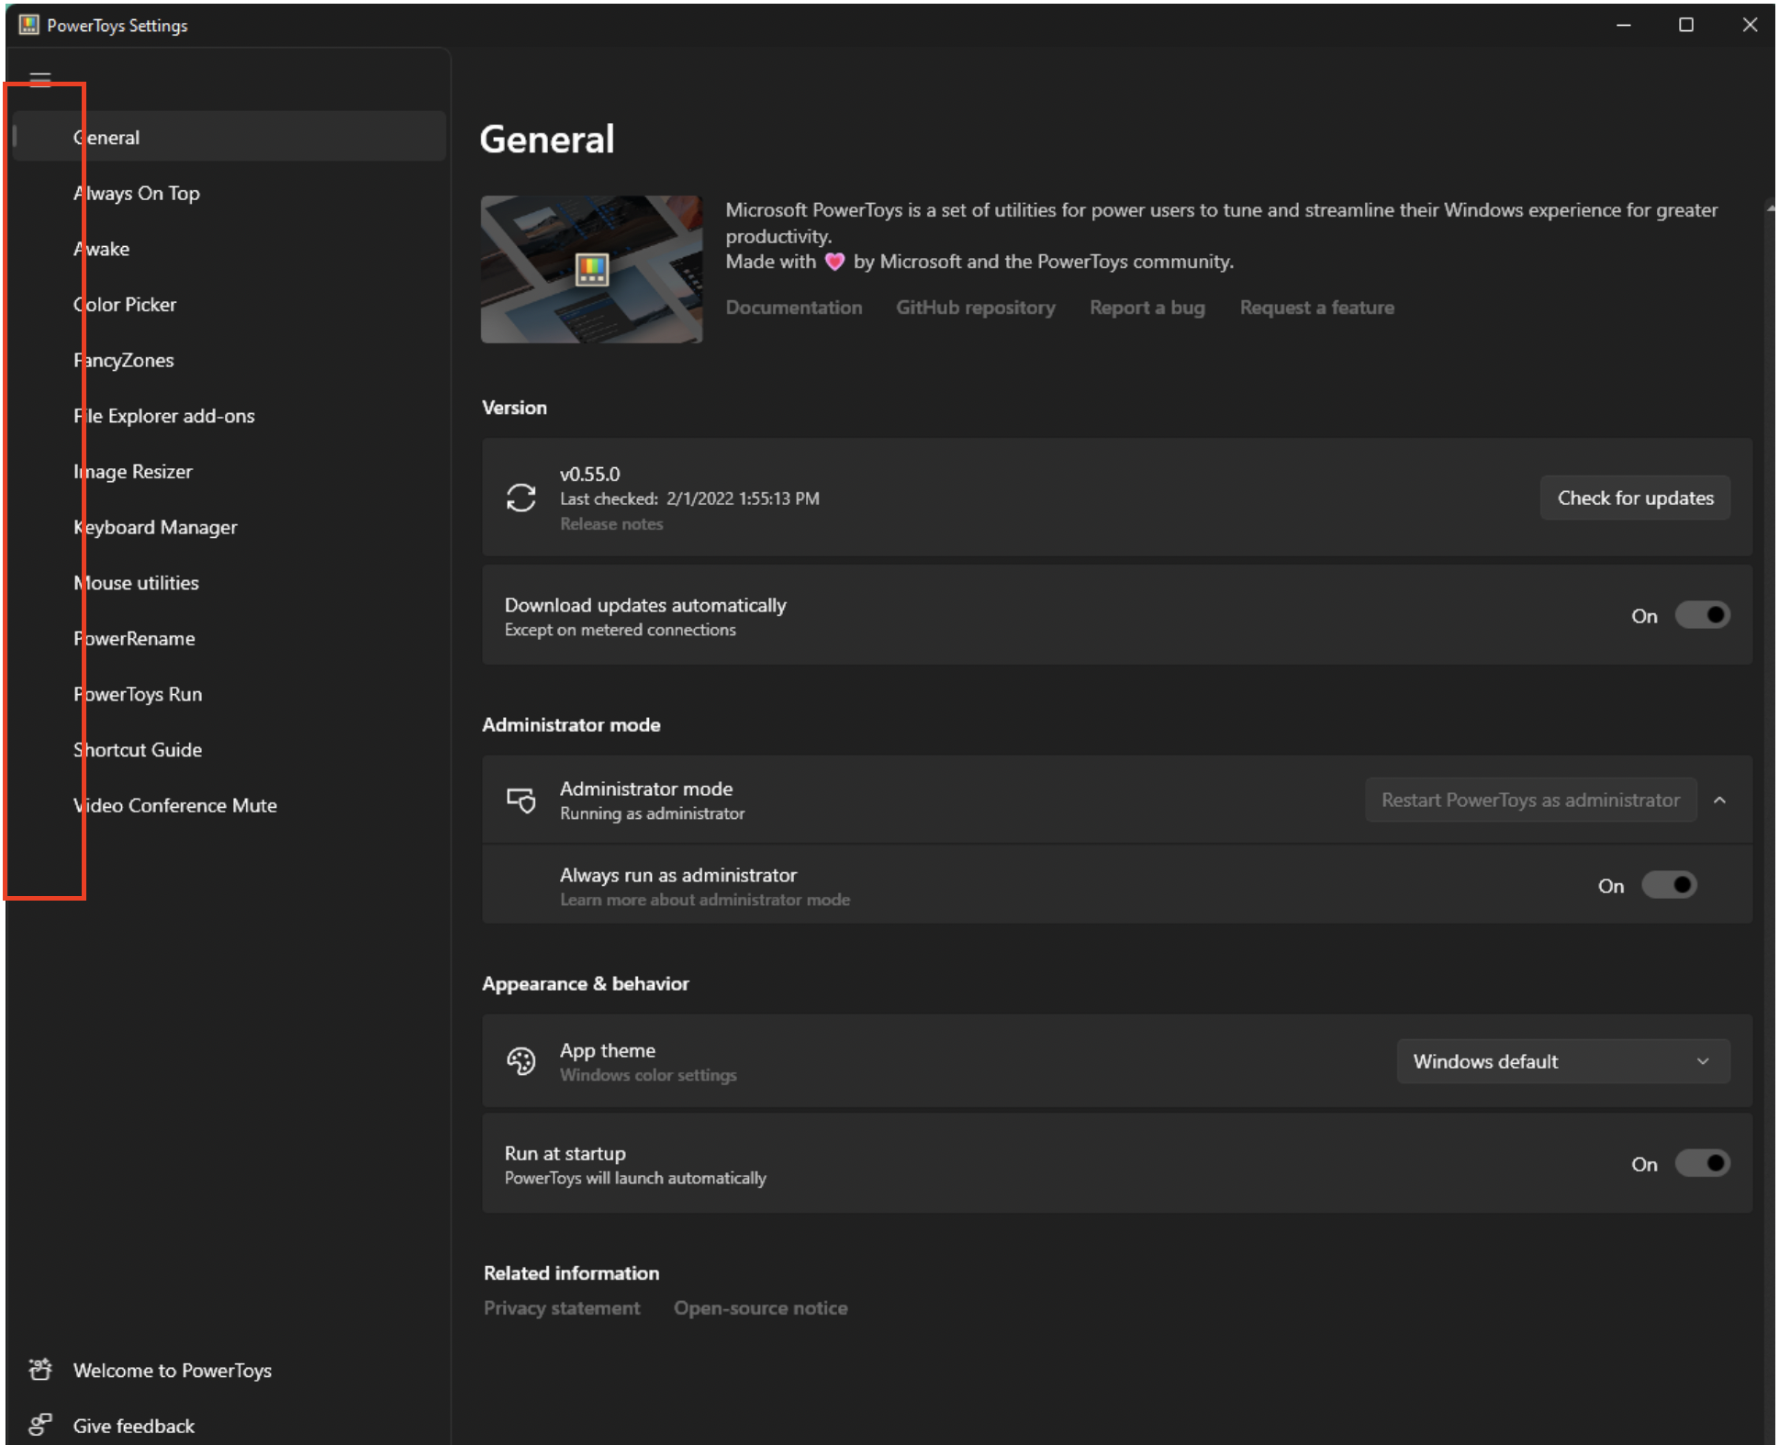Click the Welcome to PowerToys sidebar icon
Viewport: 1779px width, 1445px height.
(x=40, y=1369)
